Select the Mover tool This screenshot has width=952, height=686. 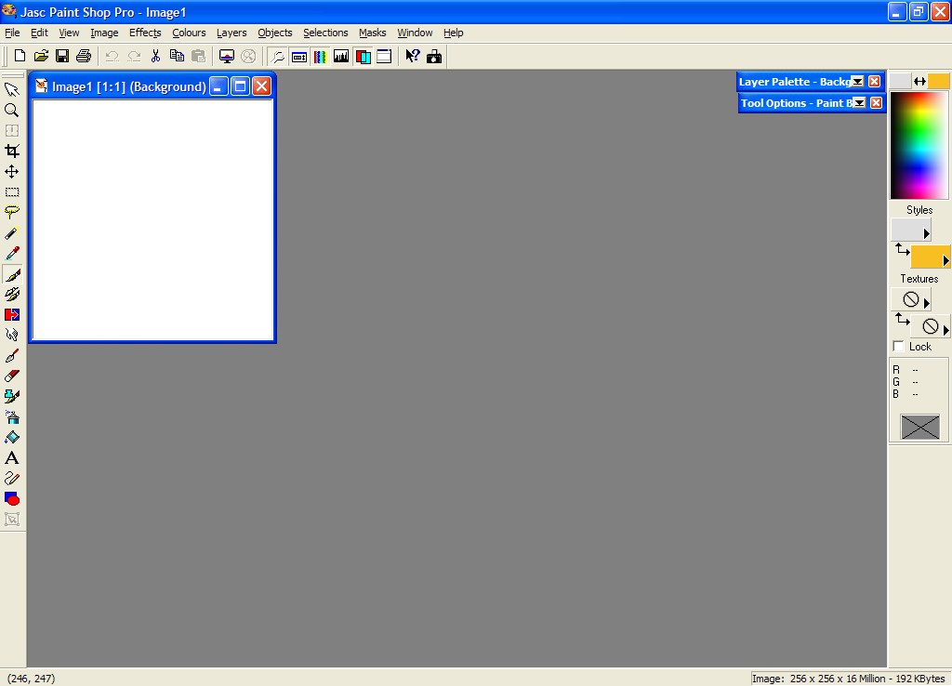11,172
